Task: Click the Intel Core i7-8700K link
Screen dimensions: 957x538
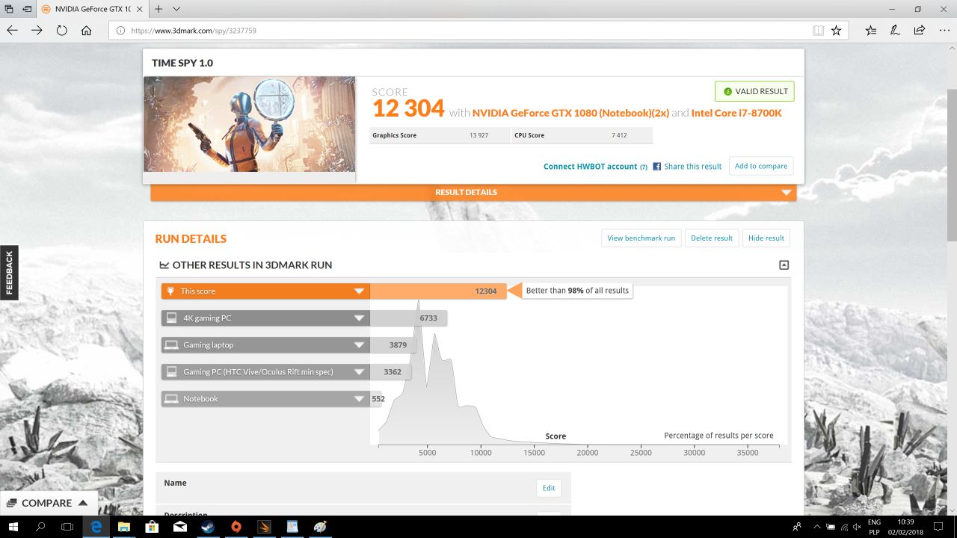Action: click(736, 113)
